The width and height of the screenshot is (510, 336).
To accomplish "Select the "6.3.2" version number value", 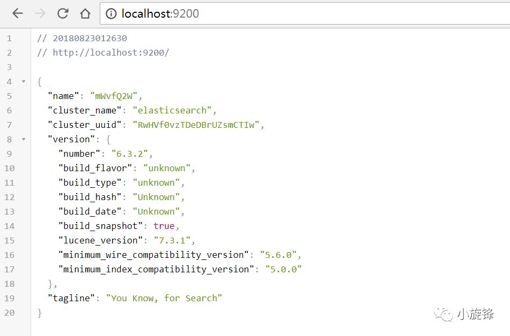I will click(x=130, y=154).
